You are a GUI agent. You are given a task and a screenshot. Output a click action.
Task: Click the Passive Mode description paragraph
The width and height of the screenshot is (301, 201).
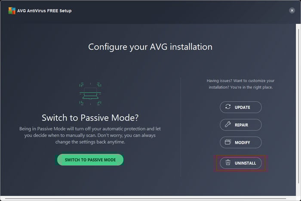pyautogui.click(x=90, y=135)
